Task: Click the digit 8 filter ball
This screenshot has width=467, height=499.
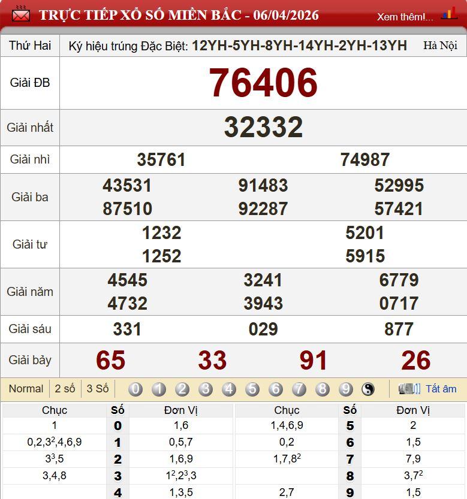Action: (x=323, y=389)
